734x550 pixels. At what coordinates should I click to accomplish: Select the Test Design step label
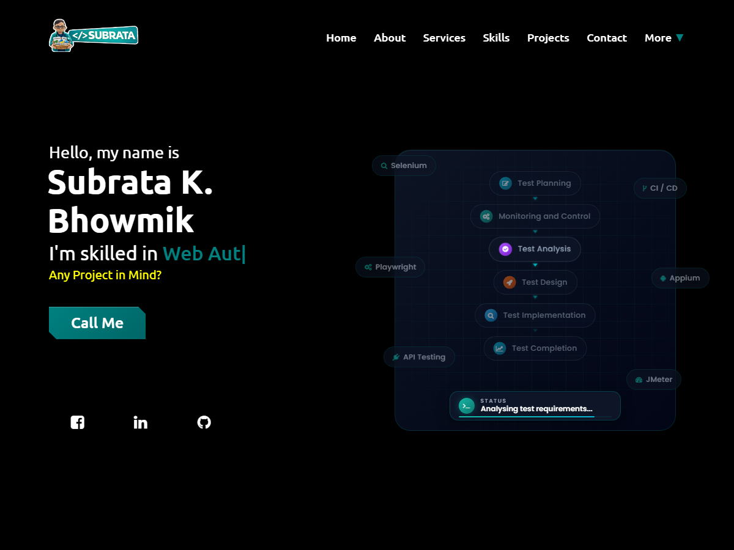pos(544,282)
